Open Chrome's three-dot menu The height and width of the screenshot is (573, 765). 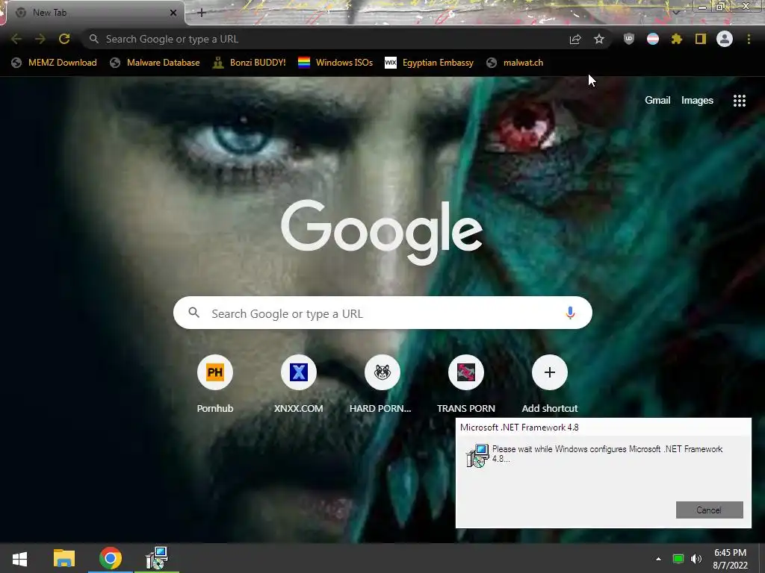pyautogui.click(x=749, y=39)
